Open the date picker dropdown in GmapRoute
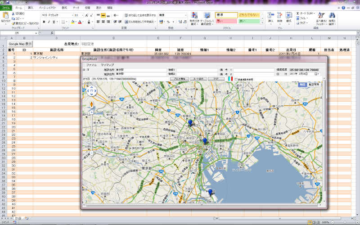This screenshot has height=225, width=360. pos(318,74)
